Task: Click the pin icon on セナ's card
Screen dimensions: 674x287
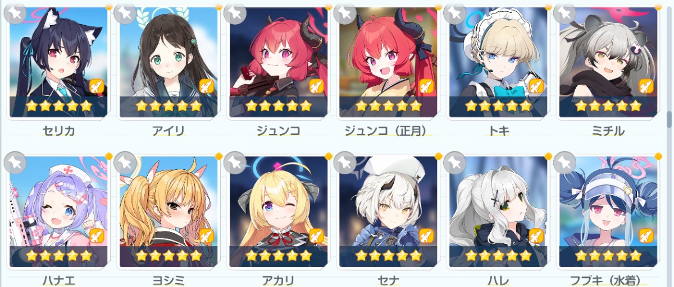Action: pos(344,163)
